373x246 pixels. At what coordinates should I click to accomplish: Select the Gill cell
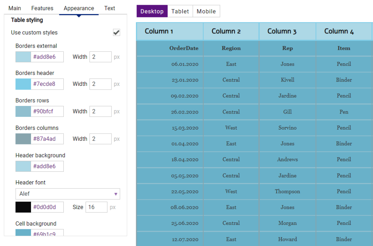(x=287, y=112)
